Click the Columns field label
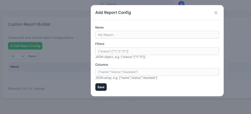This screenshot has width=251, height=114. pyautogui.click(x=102, y=65)
